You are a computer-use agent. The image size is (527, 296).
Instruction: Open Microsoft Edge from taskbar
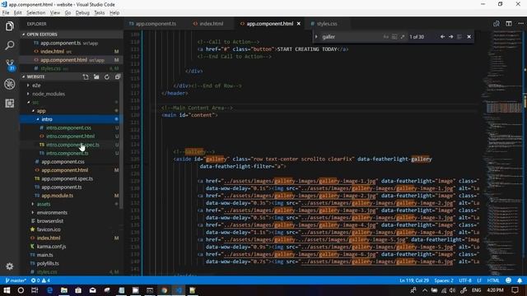[49, 290]
